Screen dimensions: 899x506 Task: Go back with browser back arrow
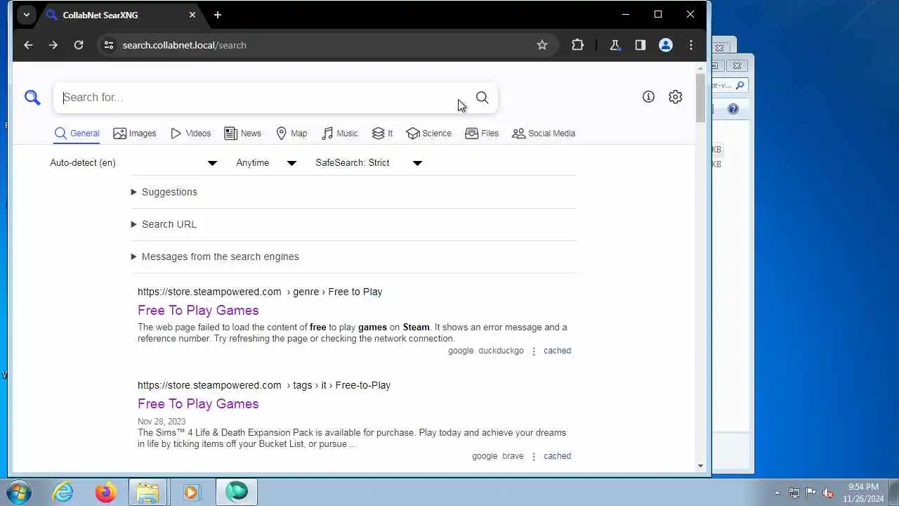coord(28,45)
